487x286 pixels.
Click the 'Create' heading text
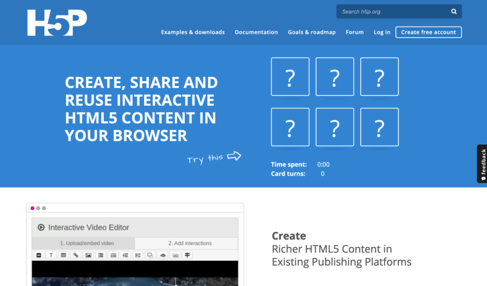coord(289,236)
